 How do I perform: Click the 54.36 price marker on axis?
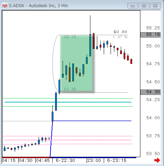point(150,92)
